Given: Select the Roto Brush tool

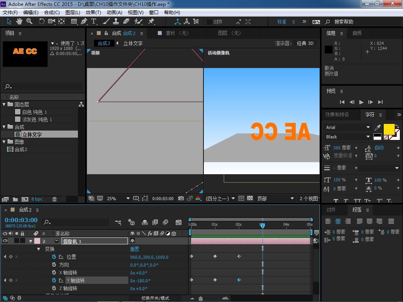Looking at the screenshot, I should click(138, 22).
